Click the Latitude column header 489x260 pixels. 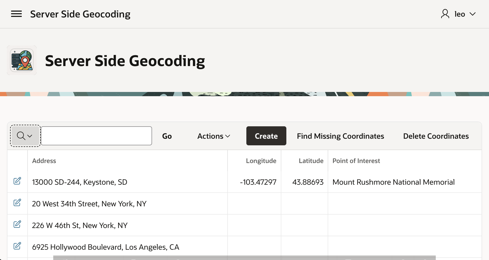click(x=311, y=161)
